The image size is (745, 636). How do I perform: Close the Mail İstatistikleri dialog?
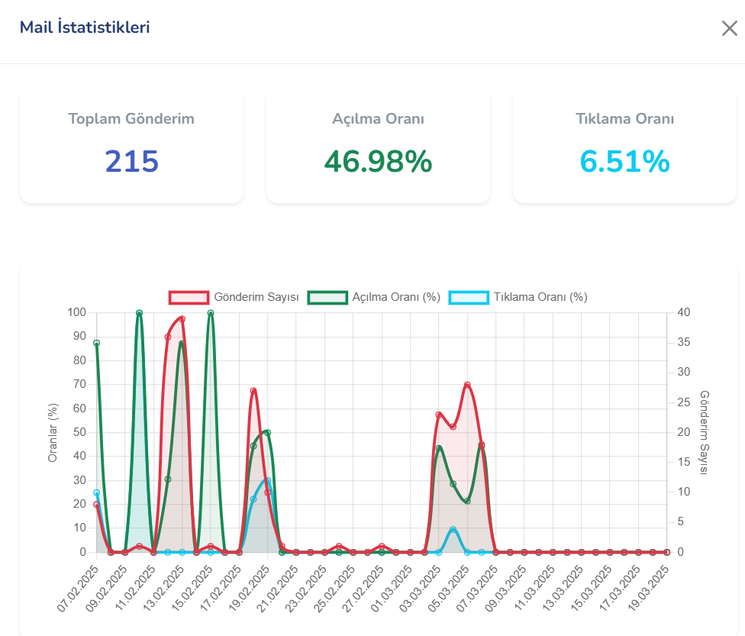729,29
